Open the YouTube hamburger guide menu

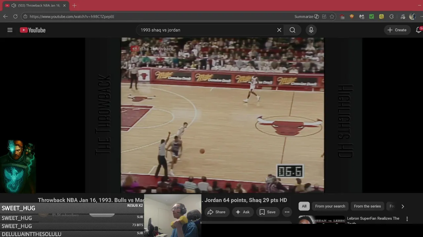click(x=10, y=30)
